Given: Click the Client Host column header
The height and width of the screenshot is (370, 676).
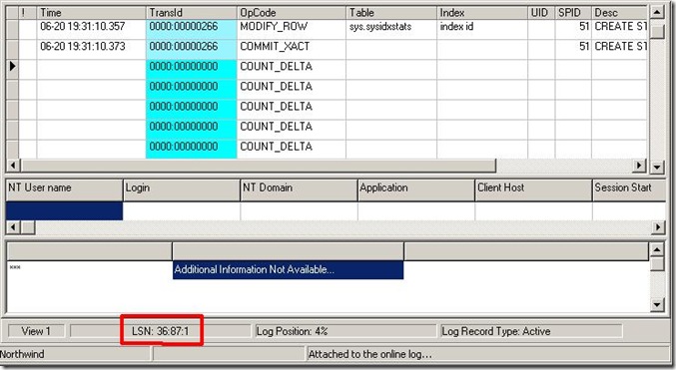Looking at the screenshot, I should coord(533,189).
